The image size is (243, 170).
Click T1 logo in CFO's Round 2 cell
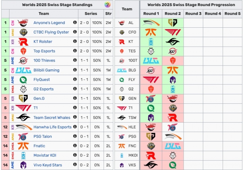click(x=172, y=32)
